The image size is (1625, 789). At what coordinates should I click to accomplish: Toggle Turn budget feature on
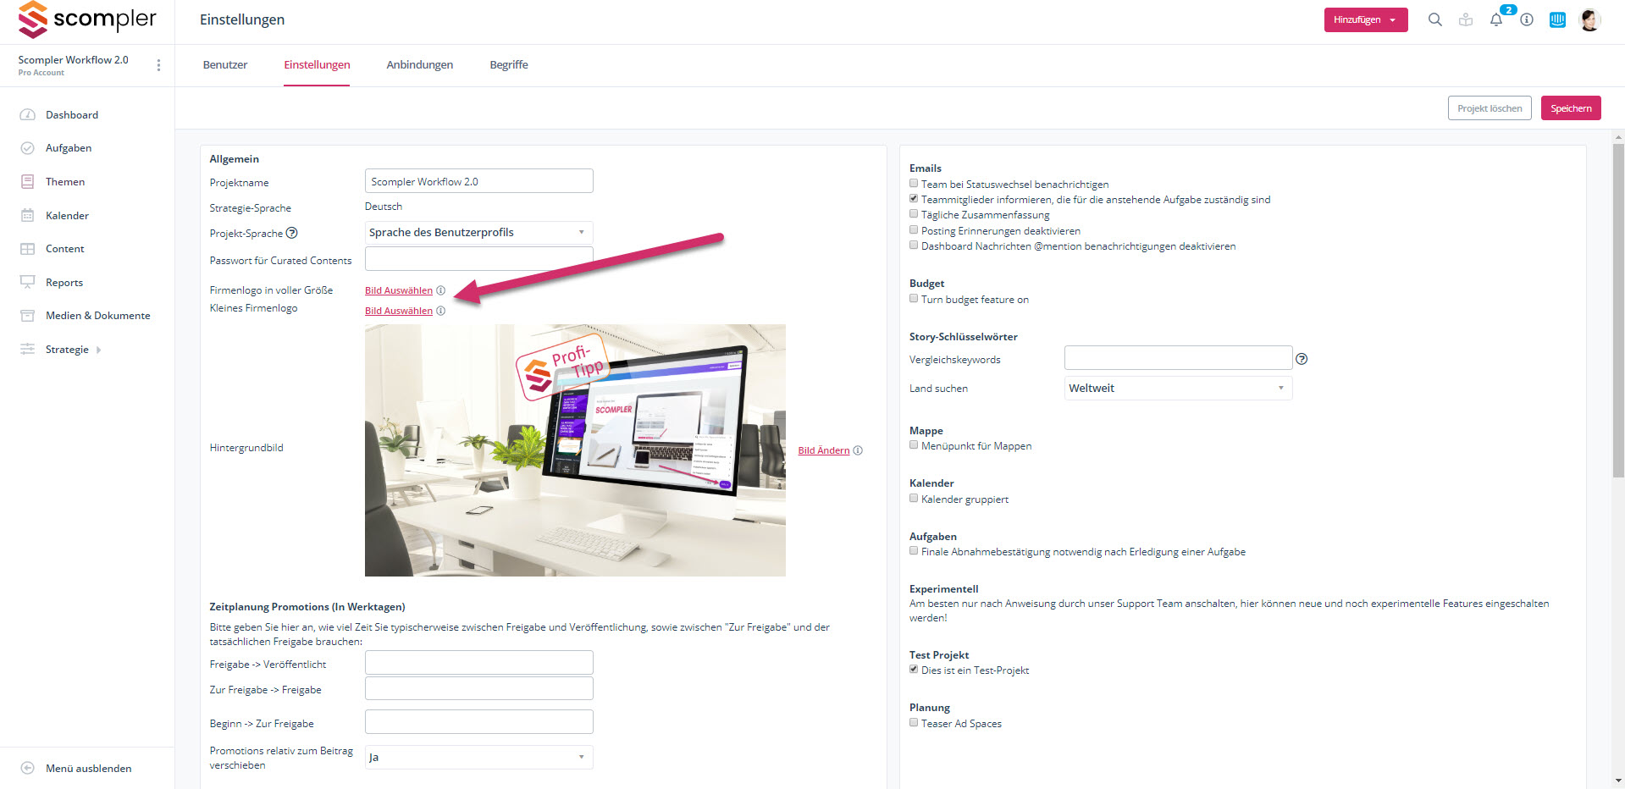tap(914, 299)
